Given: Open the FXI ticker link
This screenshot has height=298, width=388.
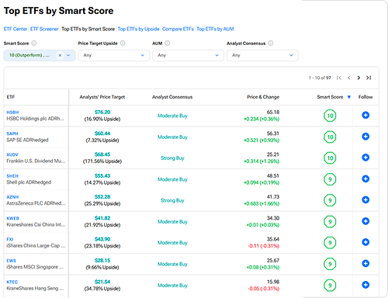Looking at the screenshot, I should click(10, 239).
